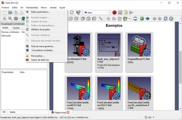
Task: Switch to the Dados property tab
Action: coord(13,112)
